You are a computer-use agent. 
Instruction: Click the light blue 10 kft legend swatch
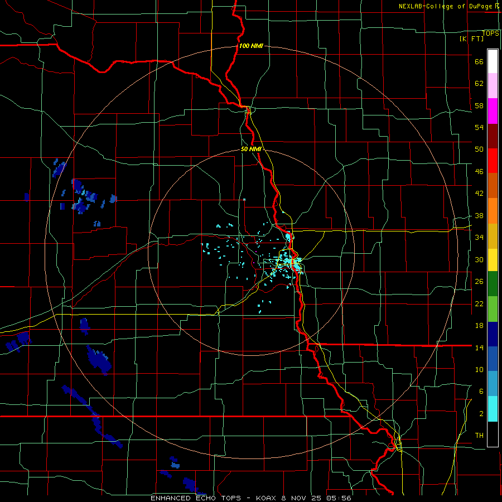(x=493, y=384)
